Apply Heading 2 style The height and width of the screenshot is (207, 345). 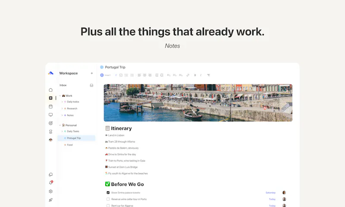175,75
